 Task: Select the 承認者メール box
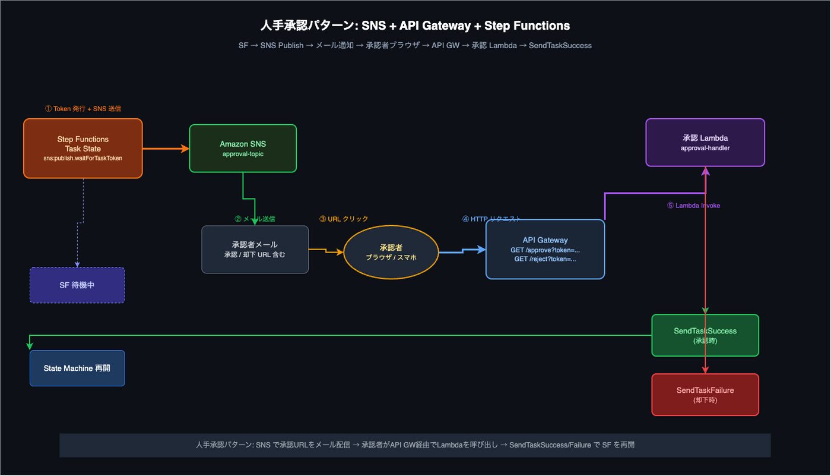(255, 250)
